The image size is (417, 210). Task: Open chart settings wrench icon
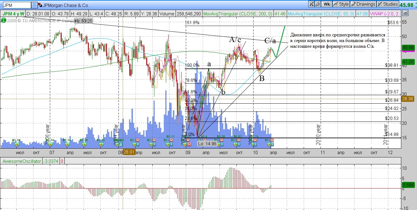coord(318,4)
